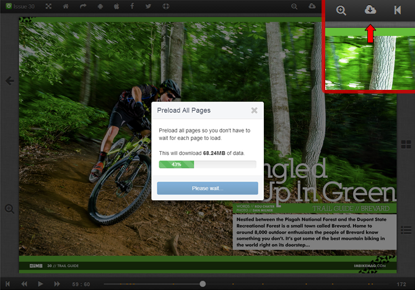The image size is (415, 290).
Task: Click the share arrow icon
Action: point(83,6)
